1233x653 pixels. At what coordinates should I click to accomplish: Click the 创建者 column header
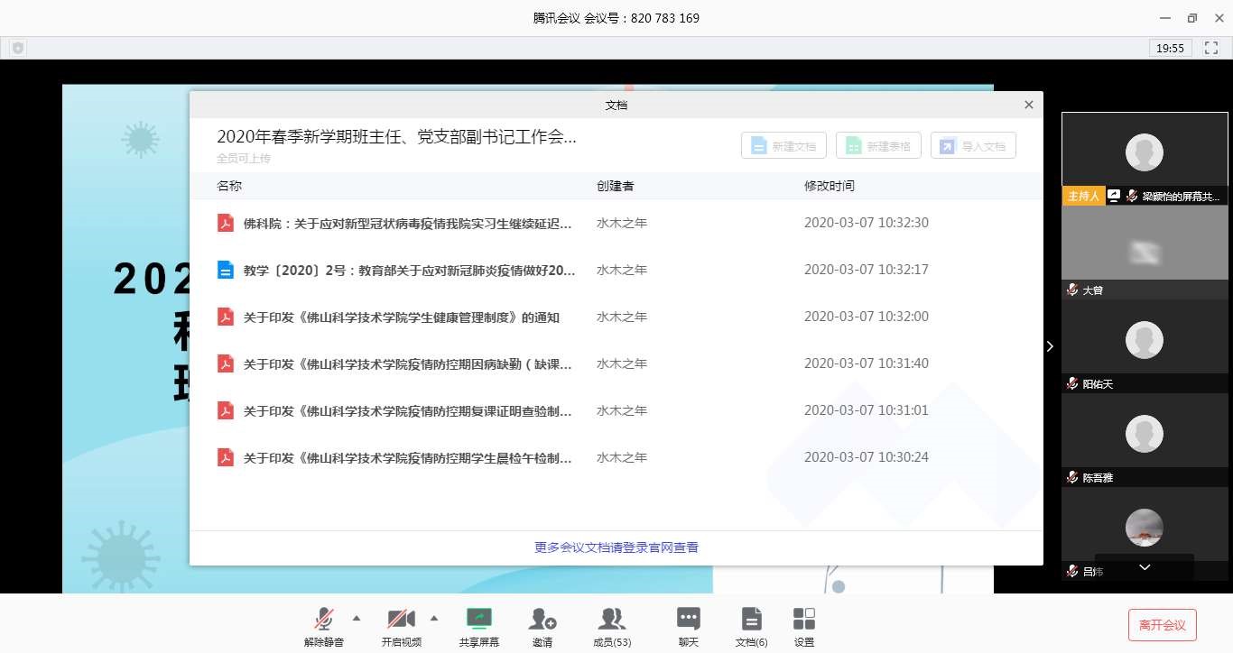(616, 186)
